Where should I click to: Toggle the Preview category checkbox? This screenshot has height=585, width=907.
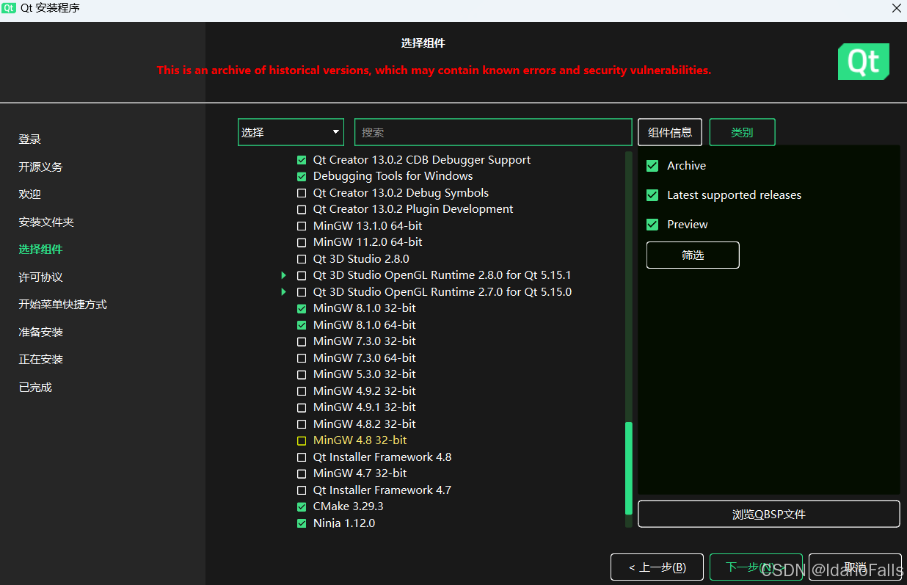tap(652, 225)
